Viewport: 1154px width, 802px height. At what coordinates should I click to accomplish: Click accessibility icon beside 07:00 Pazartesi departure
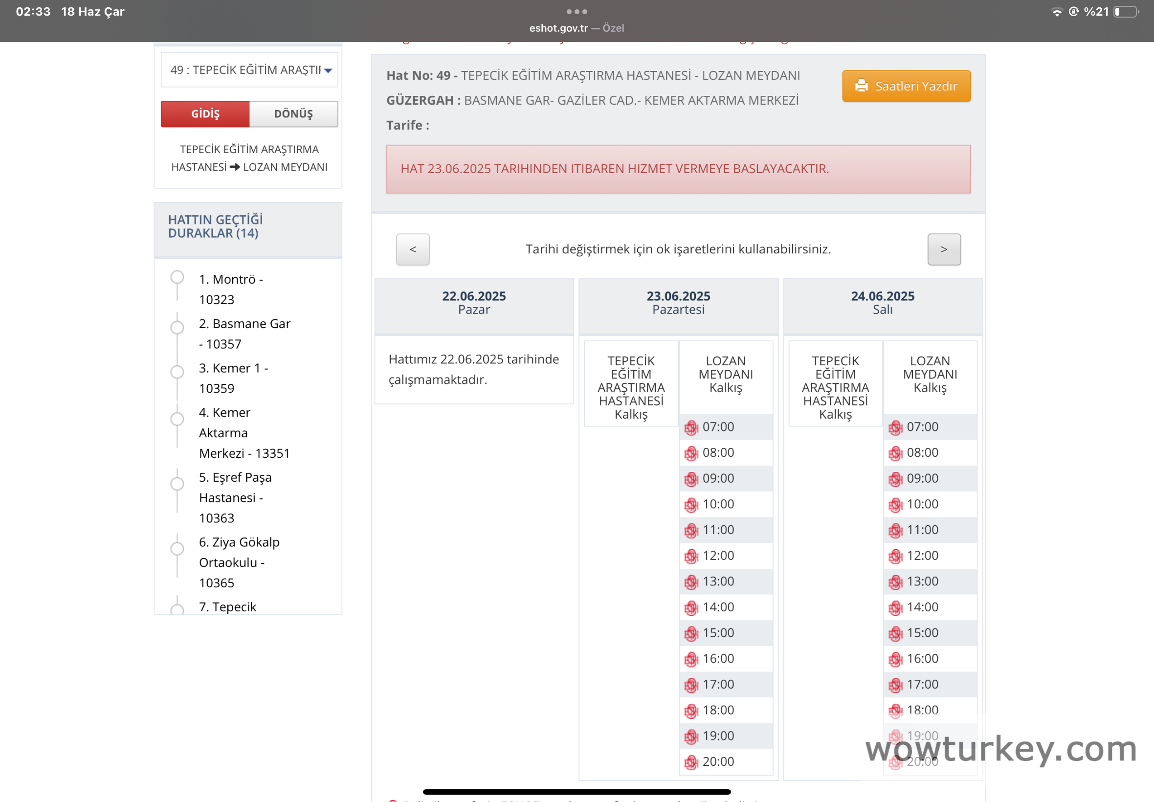coord(691,427)
